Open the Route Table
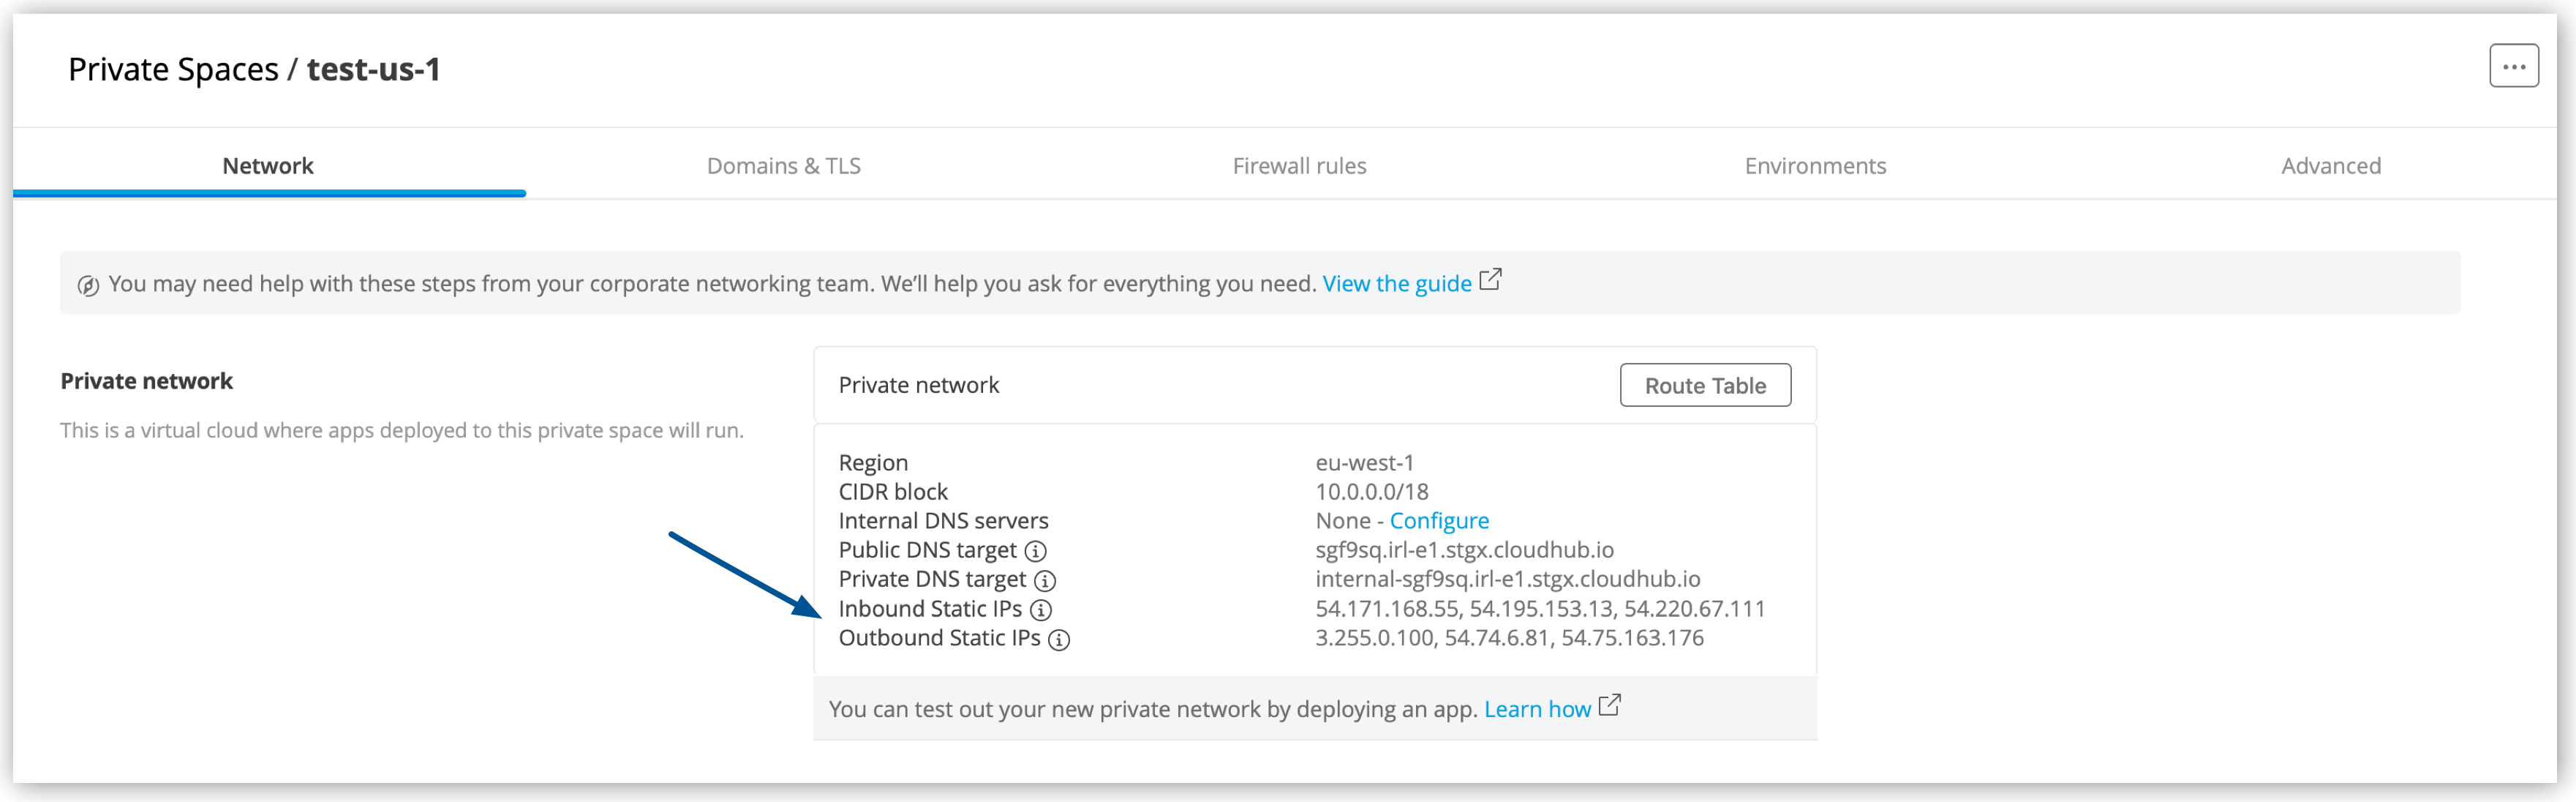 click(x=1705, y=384)
